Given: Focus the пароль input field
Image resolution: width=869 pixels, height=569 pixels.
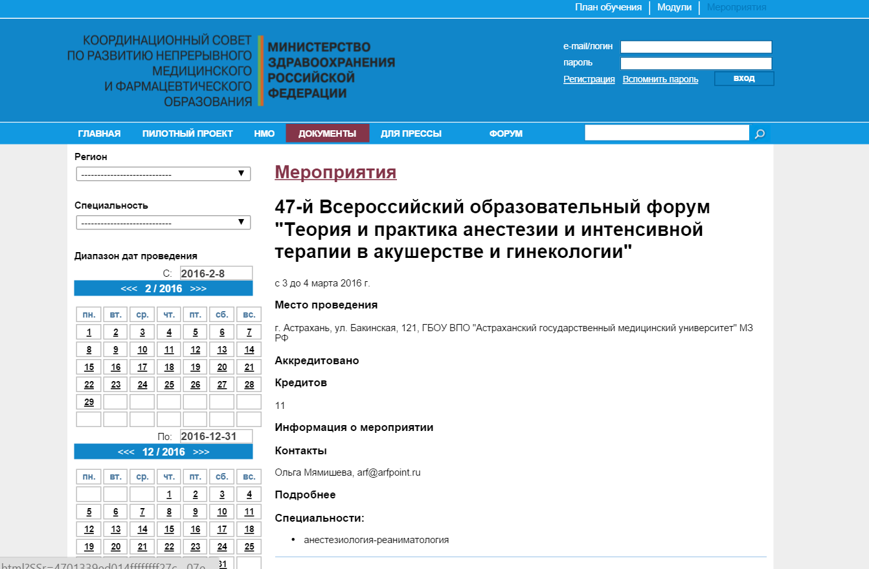Looking at the screenshot, I should (x=696, y=64).
